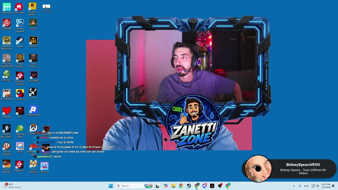Open Chrome icon with green badge on taskbar

(228, 186)
